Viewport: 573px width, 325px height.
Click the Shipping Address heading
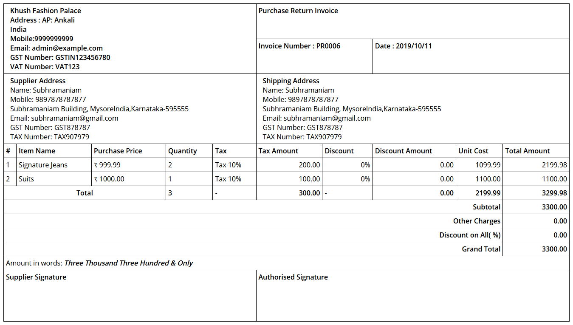[x=291, y=81]
